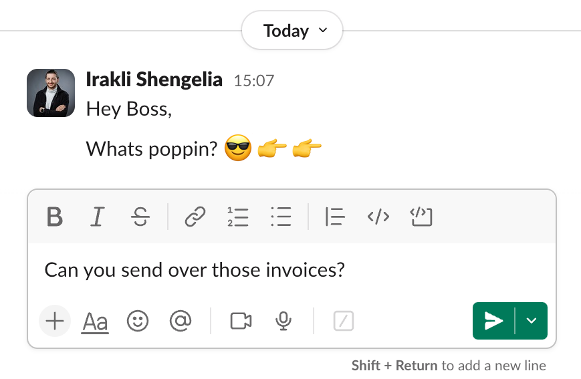Insert a hyperlink in message
Screen dimensions: 581x379
(195, 217)
